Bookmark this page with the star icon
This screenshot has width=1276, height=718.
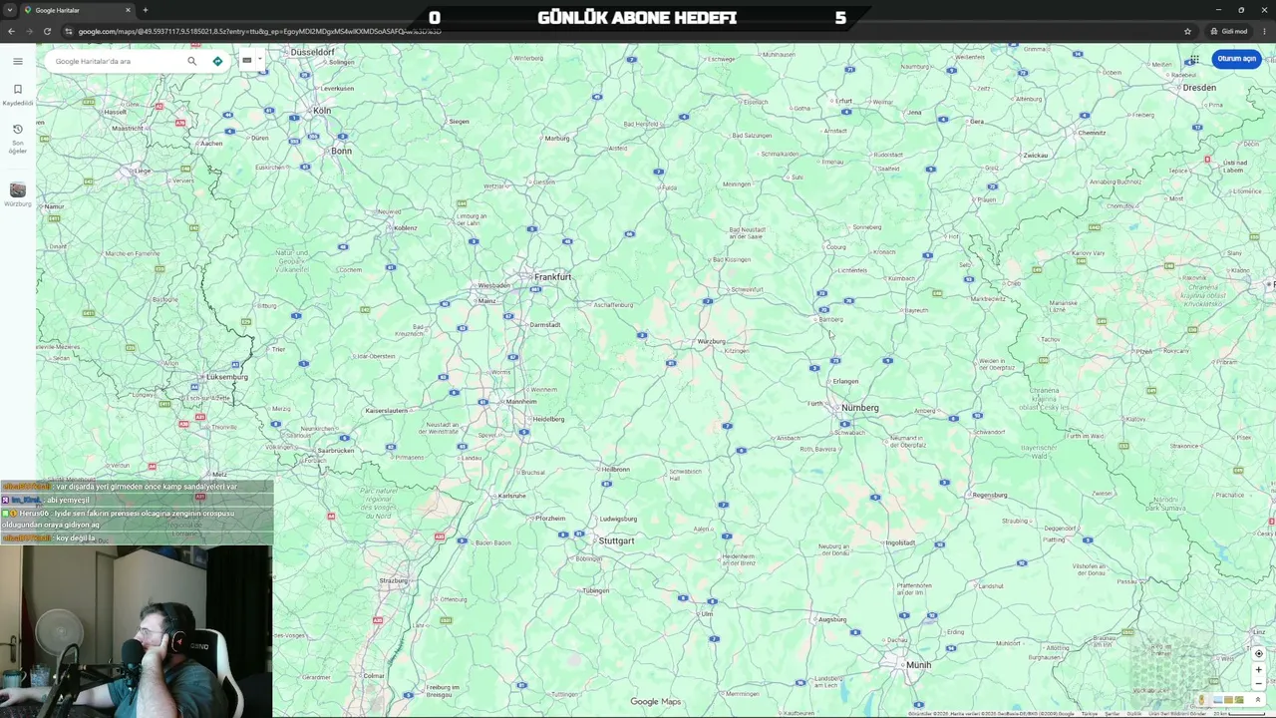(x=1187, y=31)
